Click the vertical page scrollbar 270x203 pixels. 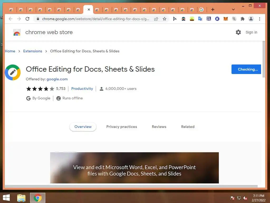pos(264,59)
